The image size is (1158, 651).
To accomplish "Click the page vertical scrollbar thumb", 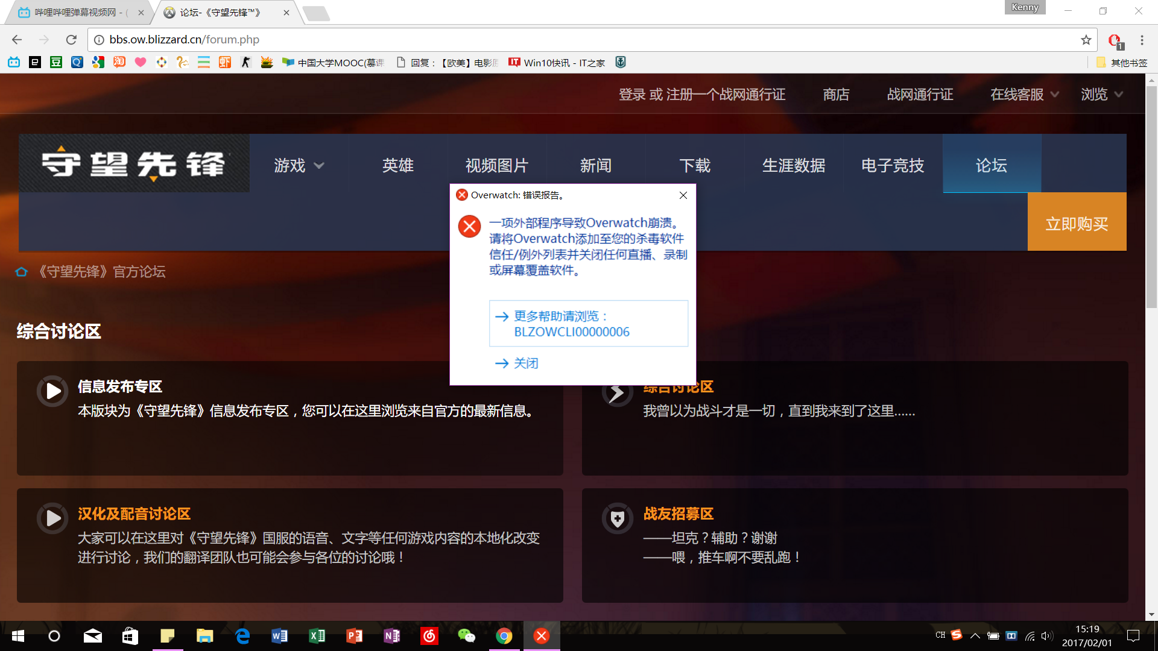I will click(x=1151, y=197).
